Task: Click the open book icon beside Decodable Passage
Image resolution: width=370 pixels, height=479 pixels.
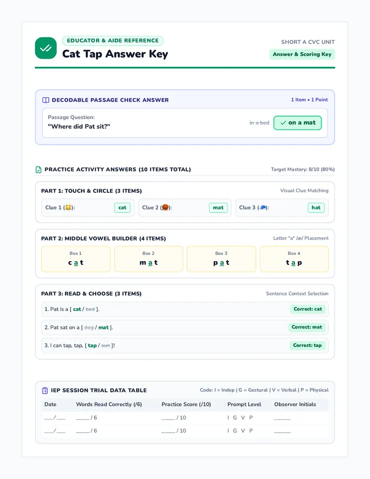Action: [46, 100]
